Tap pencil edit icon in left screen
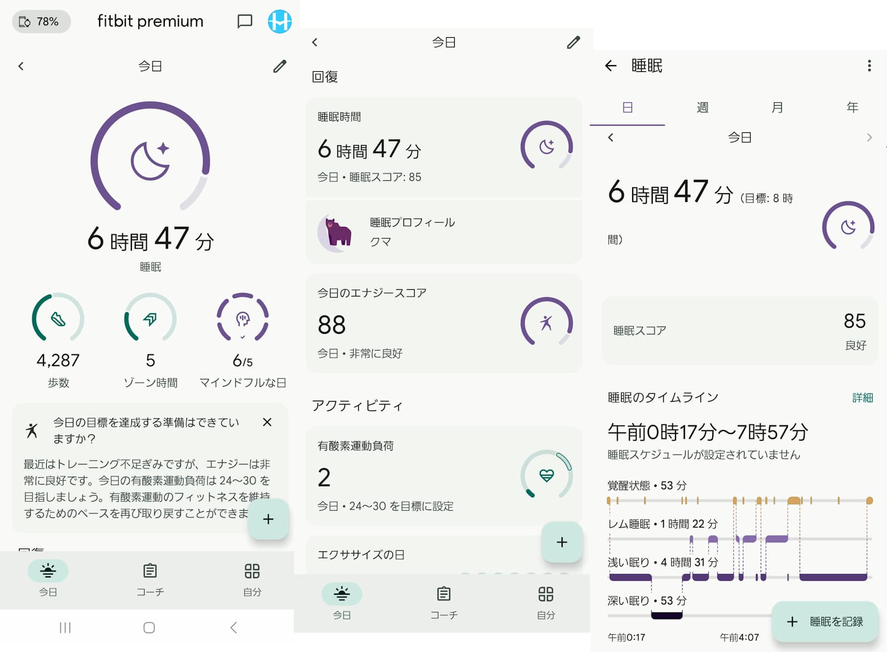 [279, 66]
